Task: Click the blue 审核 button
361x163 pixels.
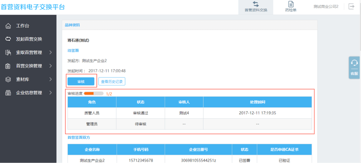Action: tap(81, 81)
